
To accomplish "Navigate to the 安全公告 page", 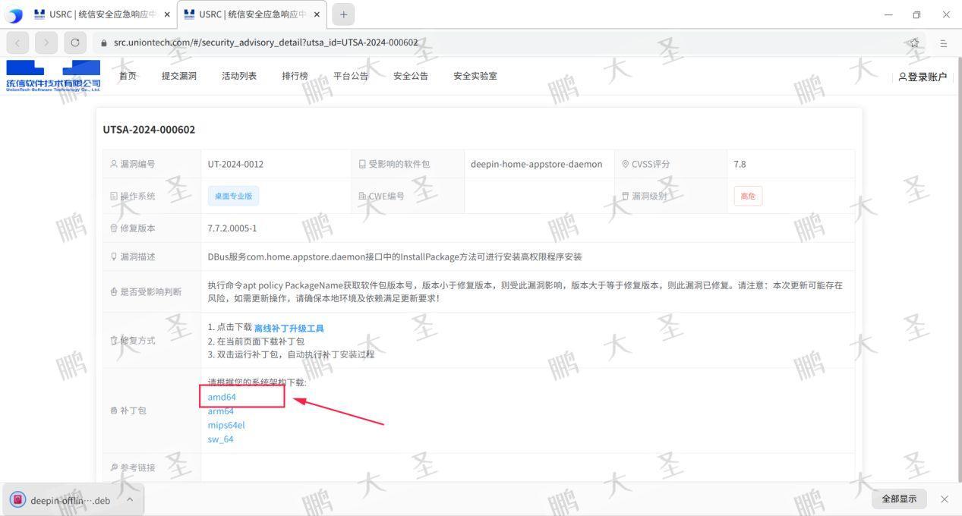I will (411, 76).
